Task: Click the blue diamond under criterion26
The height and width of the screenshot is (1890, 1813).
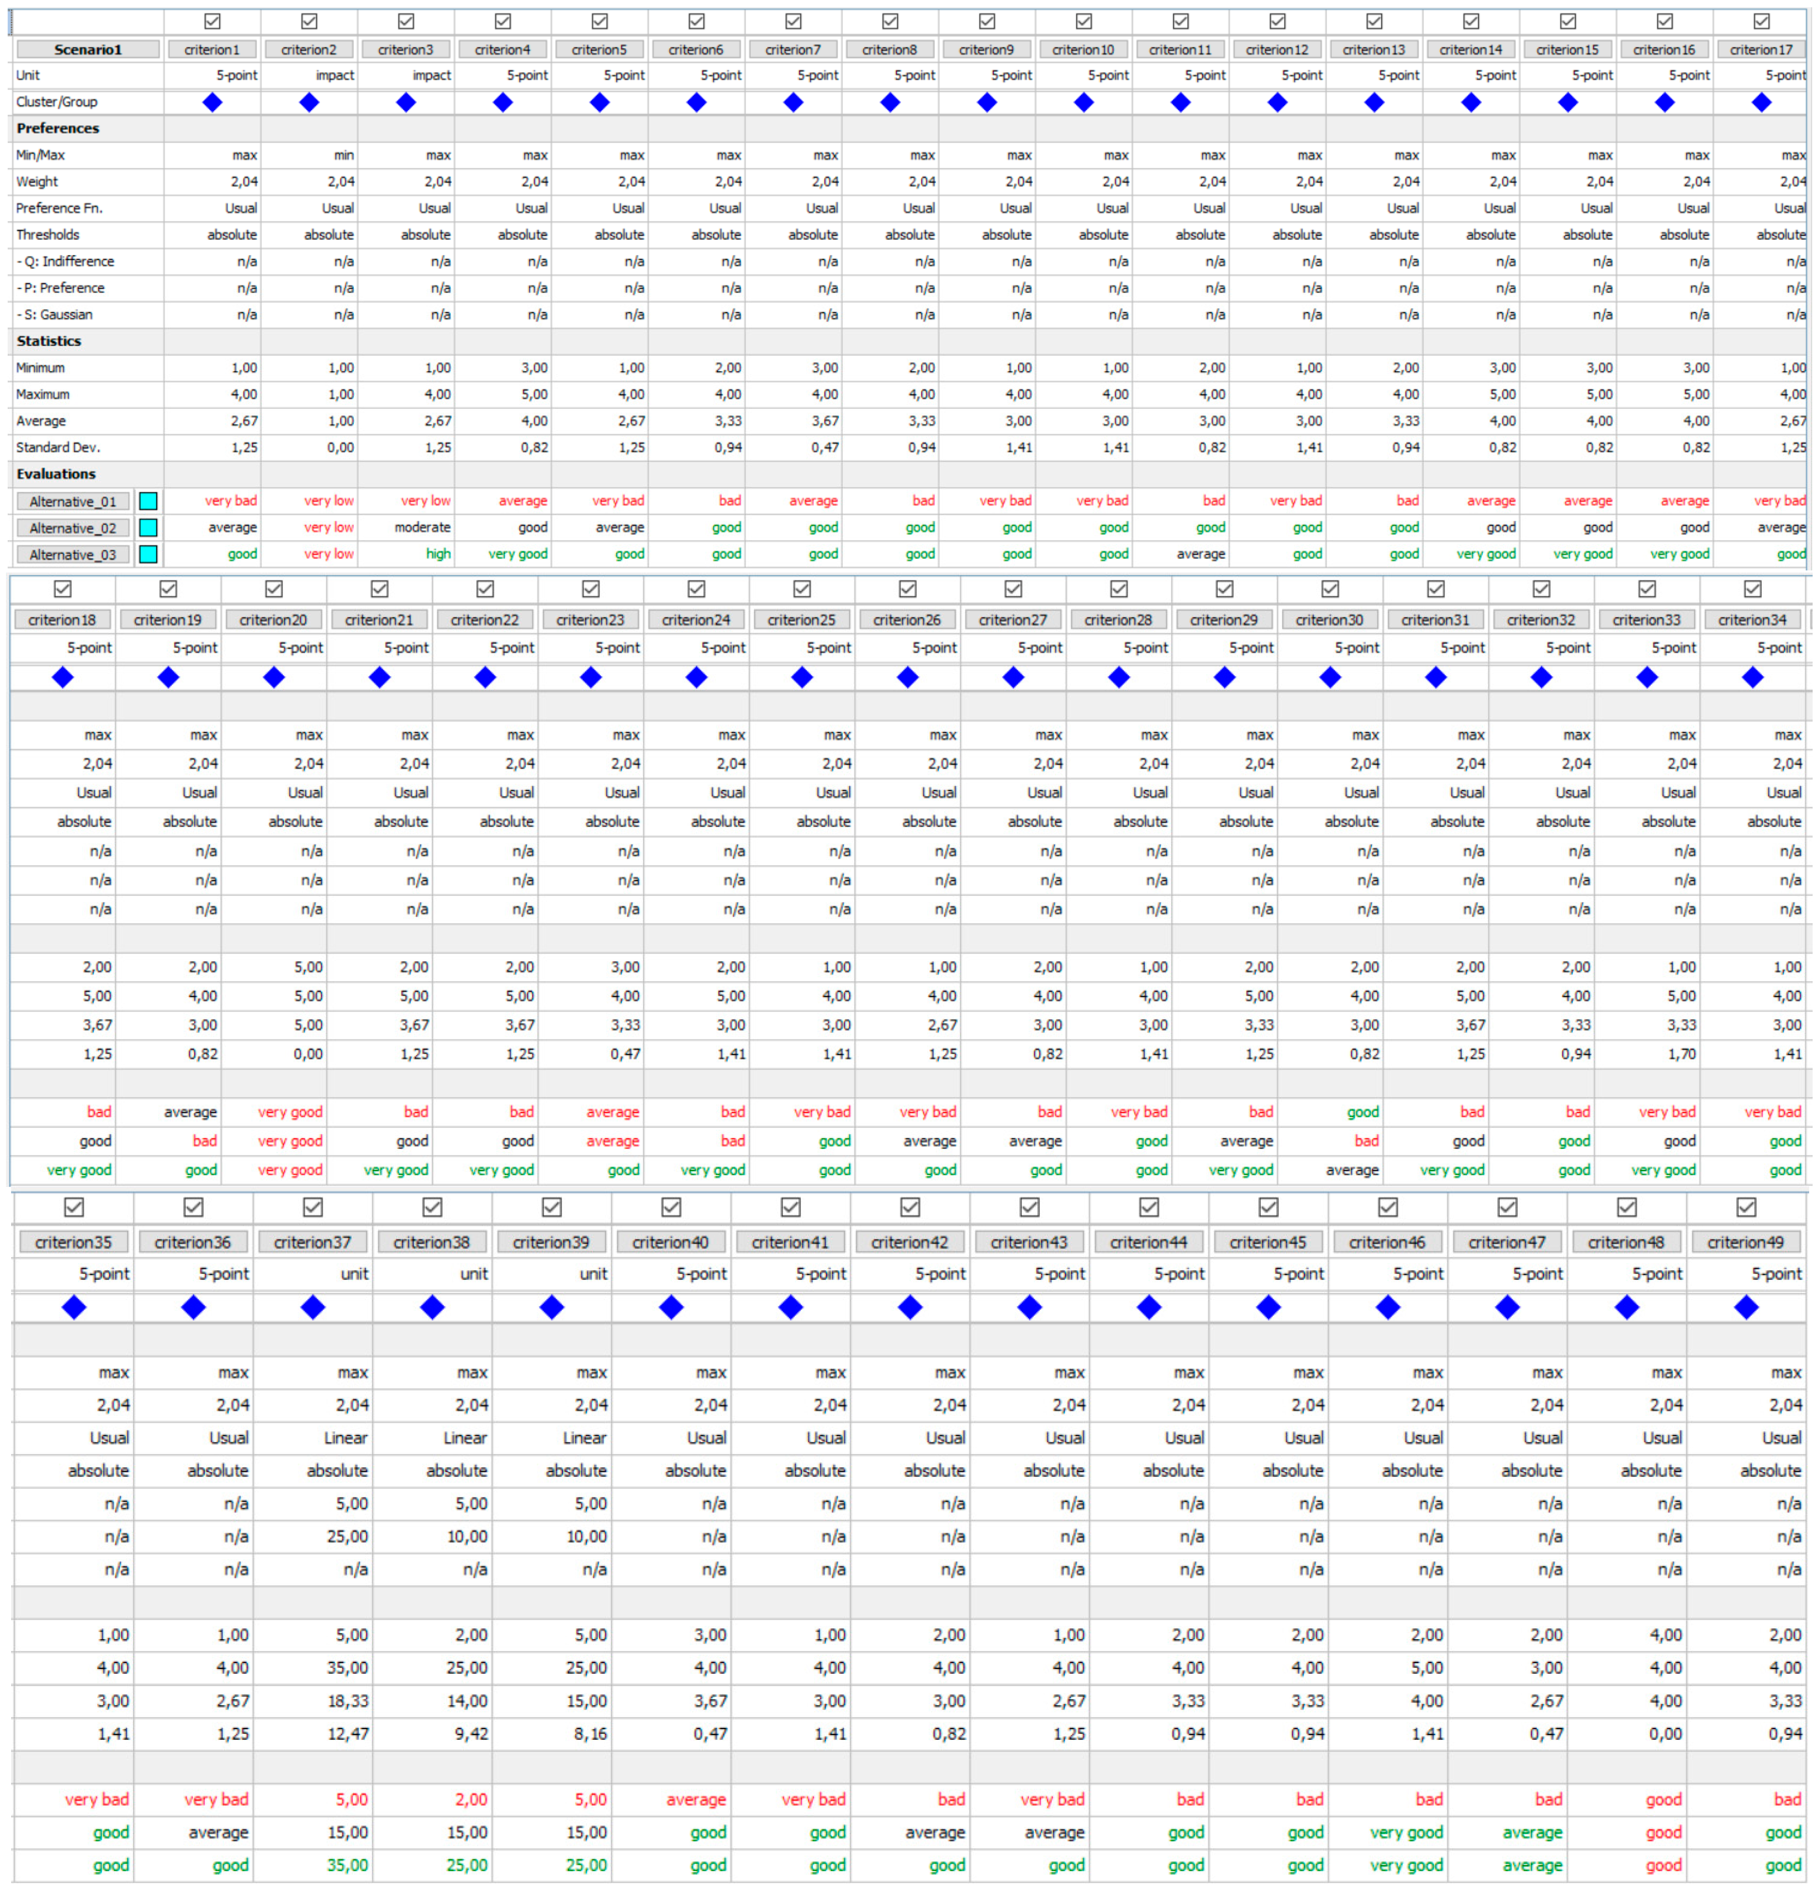Action: [x=908, y=678]
